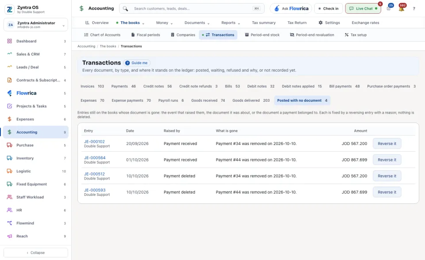Click the Period-end revaluation icon
The image size is (425, 260).
point(292,35)
